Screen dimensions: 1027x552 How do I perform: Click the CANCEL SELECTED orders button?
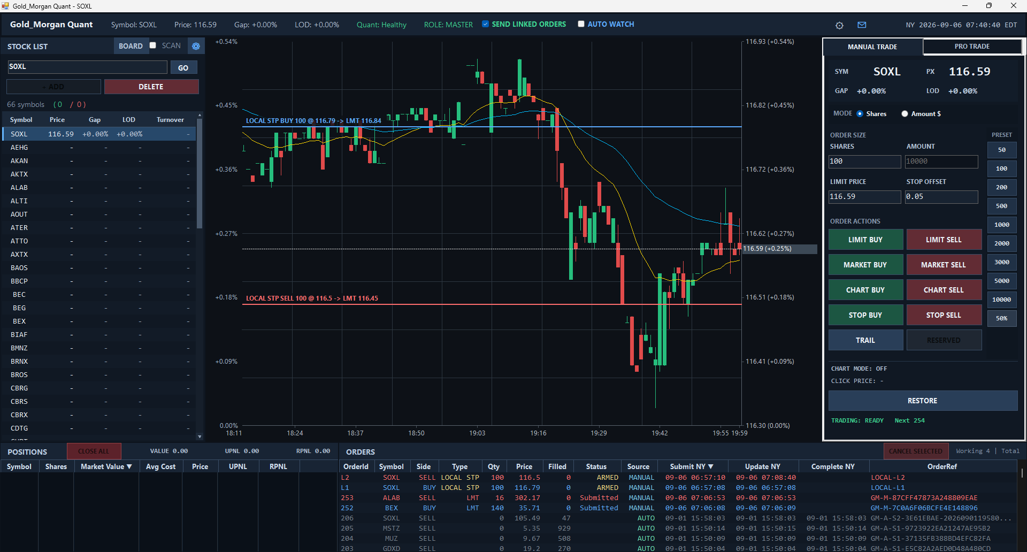point(916,451)
